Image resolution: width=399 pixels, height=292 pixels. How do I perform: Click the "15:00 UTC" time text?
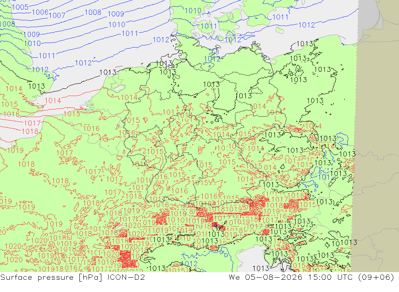(330, 277)
